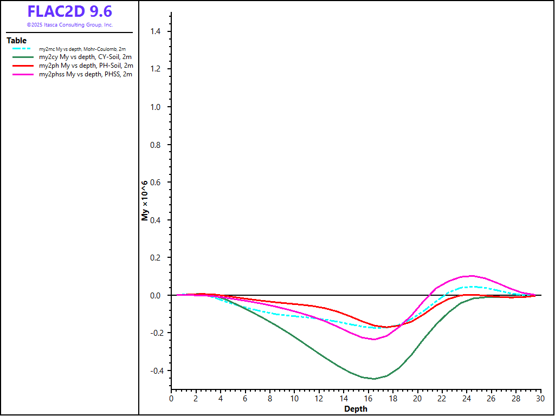Viewport: 555px width, 416px height.
Task: Click the magenta curve's peak near depth 24
Action: point(471,276)
